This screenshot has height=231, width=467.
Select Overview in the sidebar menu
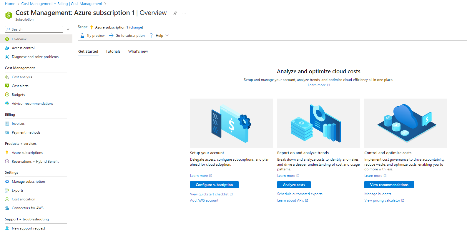36,39
